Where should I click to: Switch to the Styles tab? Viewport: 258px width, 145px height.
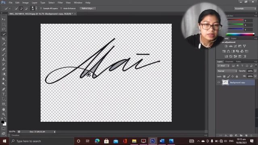tap(233, 39)
